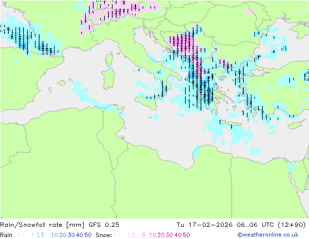The height and width of the screenshot is (239, 309).
Task: Click the dark magenta snow legend value 50
Action: tap(187, 235)
